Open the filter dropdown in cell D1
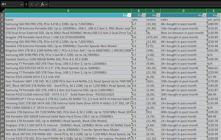The width and height of the screenshot is (221, 140). point(204,15)
